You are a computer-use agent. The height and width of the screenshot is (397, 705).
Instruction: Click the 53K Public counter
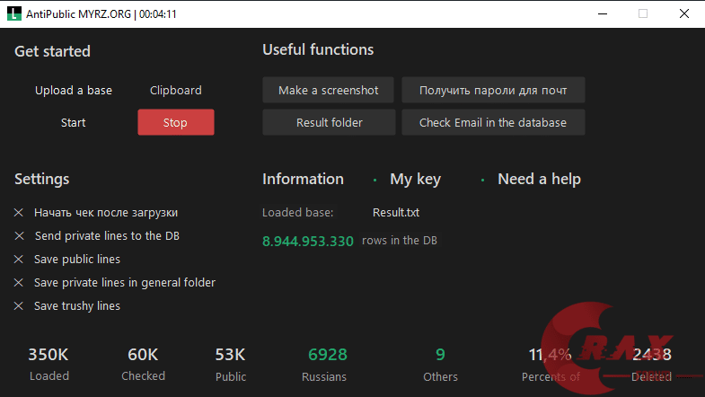coord(230,363)
